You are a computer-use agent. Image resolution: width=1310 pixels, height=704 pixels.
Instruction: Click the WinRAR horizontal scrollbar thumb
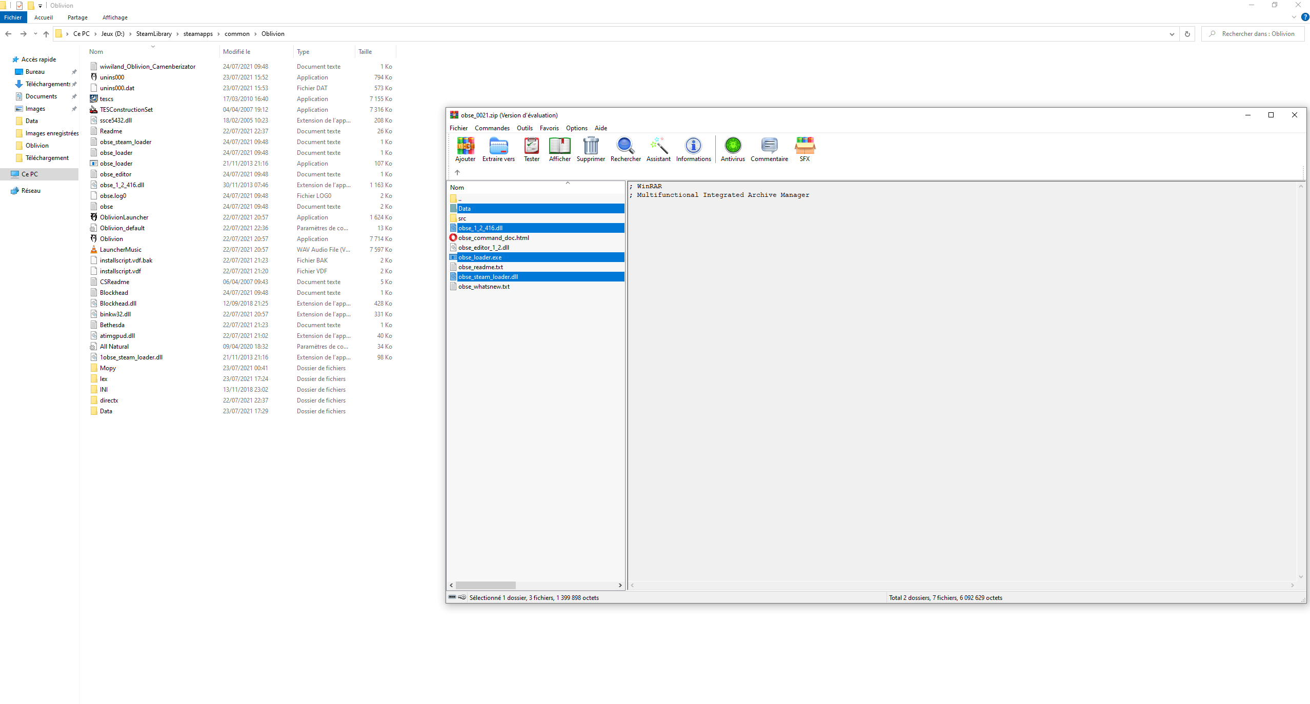click(x=486, y=585)
